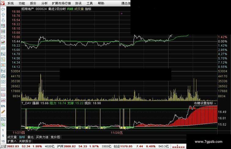Viewport: 231px width, 149px height.
Task: Open the 分析 menu
Action: point(44,3)
